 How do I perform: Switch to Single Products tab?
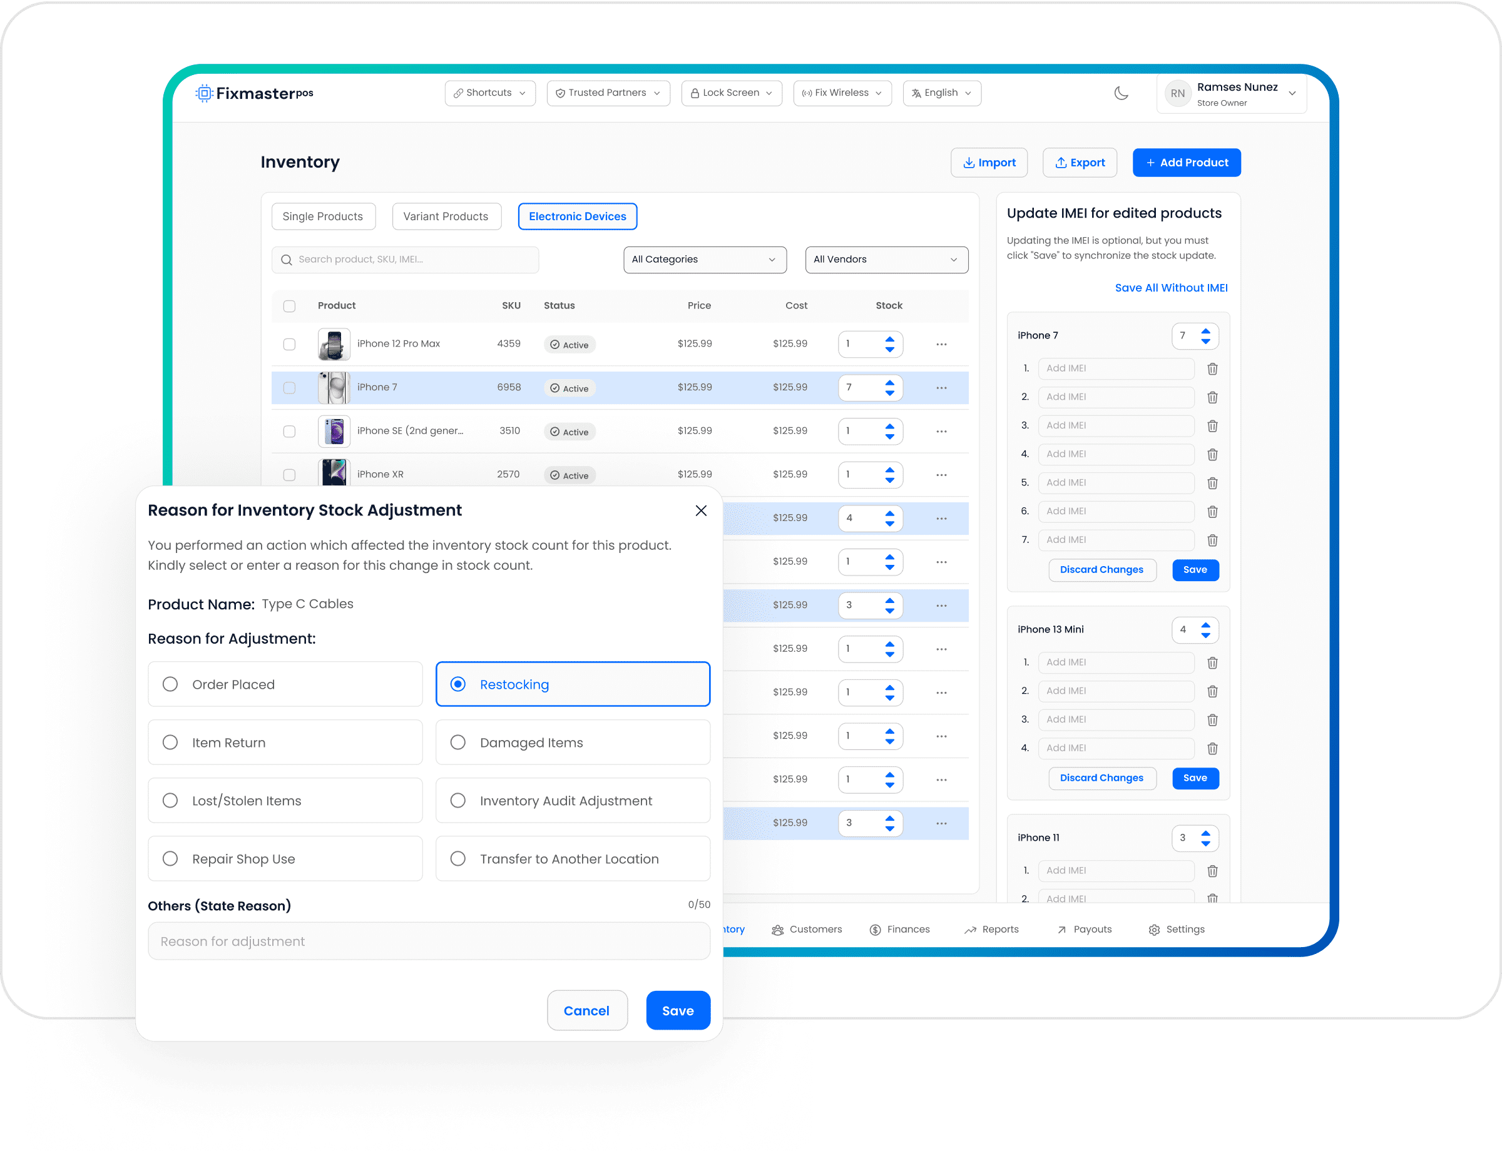point(323,216)
